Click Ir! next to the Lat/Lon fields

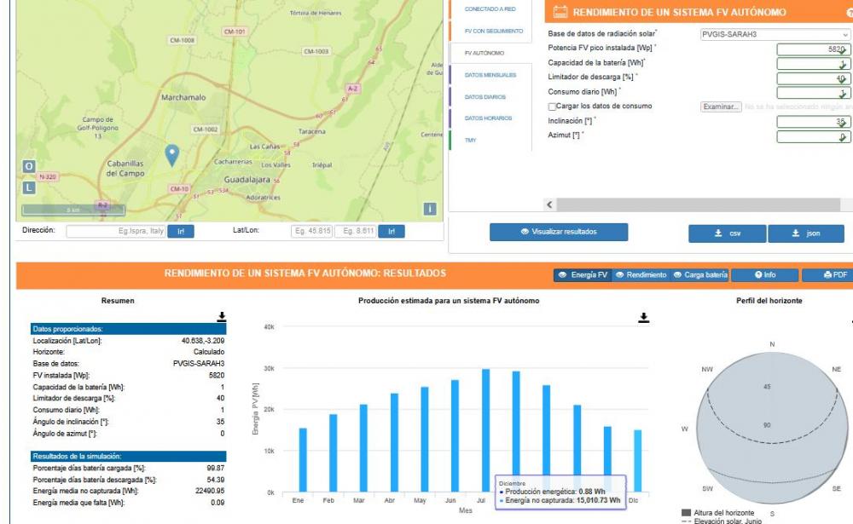click(392, 232)
